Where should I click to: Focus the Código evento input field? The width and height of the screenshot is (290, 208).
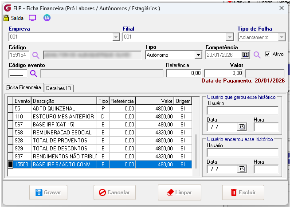click(x=18, y=73)
